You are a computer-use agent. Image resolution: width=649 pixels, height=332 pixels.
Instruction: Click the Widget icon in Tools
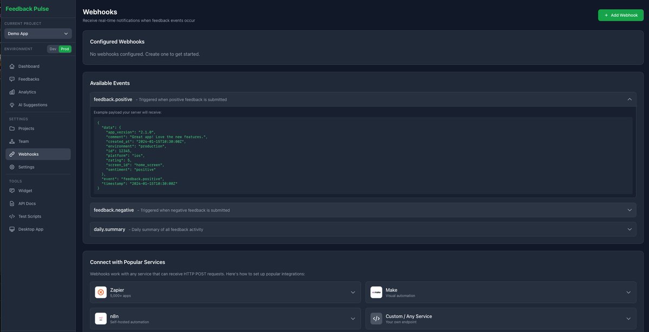pos(12,191)
